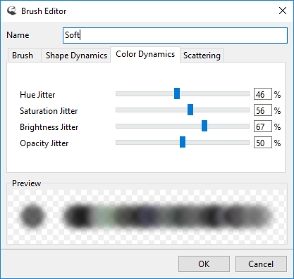
Task: Click the brush stroke preview image
Action: click(x=147, y=216)
